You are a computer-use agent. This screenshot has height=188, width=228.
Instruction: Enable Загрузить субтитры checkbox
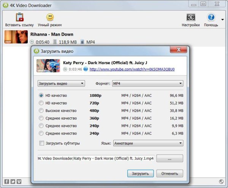tap(41, 143)
